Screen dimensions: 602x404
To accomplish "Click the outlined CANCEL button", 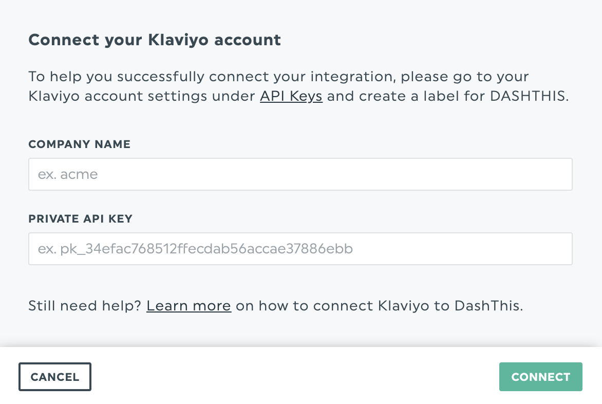I will (x=54, y=376).
